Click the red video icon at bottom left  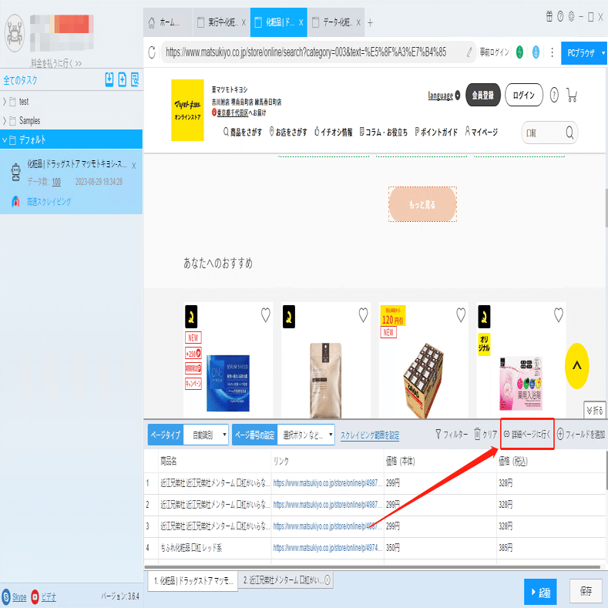point(35,596)
